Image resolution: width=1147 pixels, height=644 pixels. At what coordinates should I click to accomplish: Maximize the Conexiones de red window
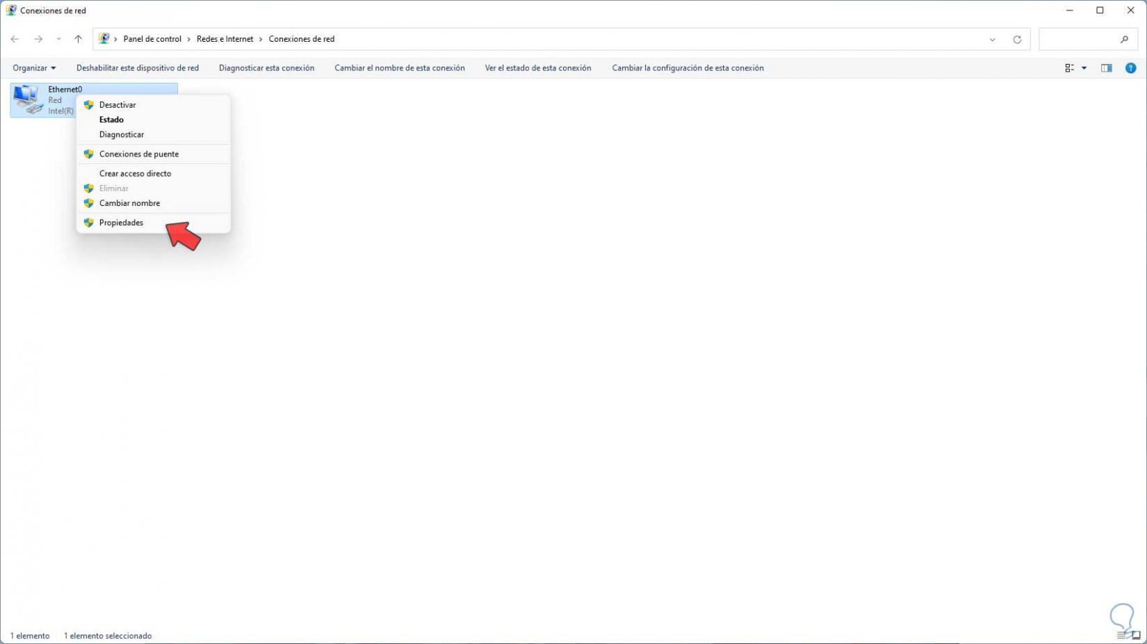pyautogui.click(x=1100, y=10)
